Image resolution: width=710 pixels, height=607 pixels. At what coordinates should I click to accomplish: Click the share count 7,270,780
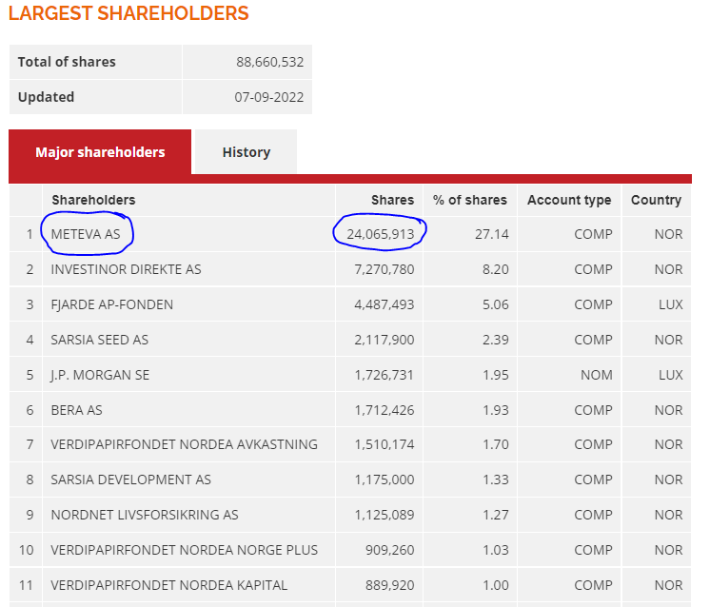point(384,269)
